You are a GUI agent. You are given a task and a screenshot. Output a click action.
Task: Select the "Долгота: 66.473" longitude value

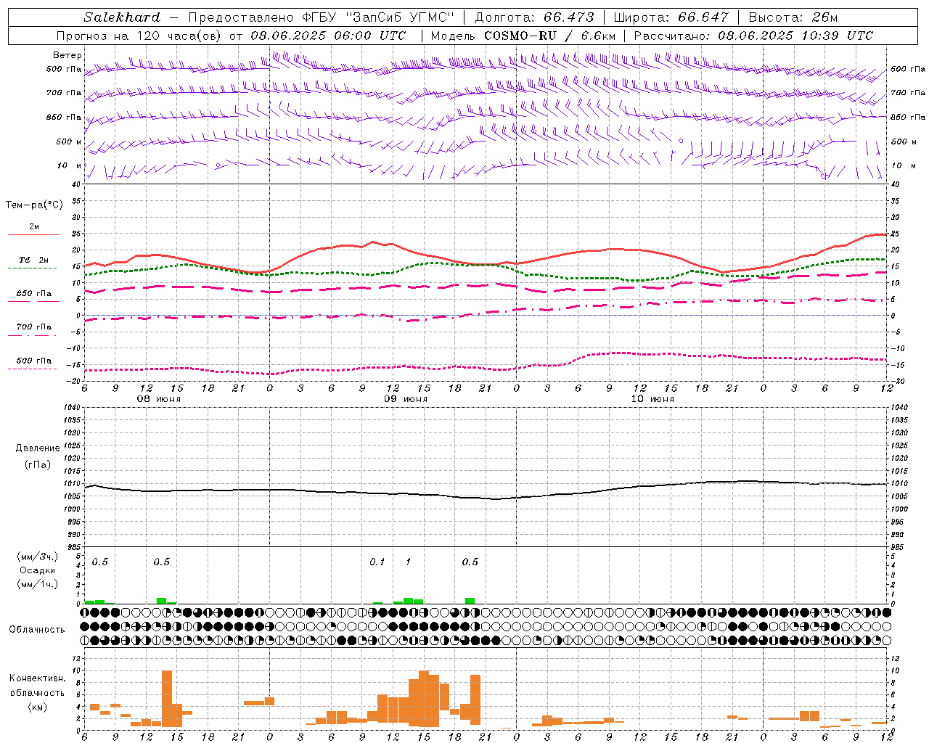[x=535, y=17]
